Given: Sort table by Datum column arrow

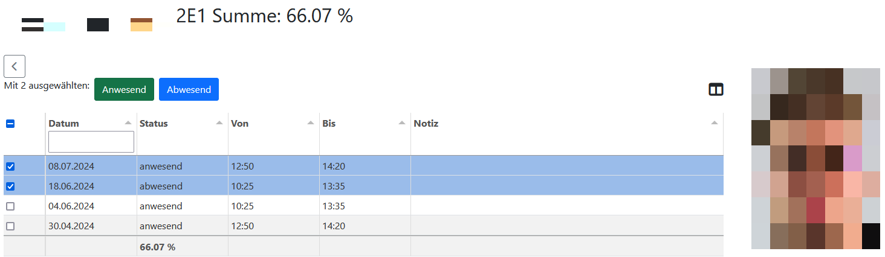Looking at the screenshot, I should 128,123.
